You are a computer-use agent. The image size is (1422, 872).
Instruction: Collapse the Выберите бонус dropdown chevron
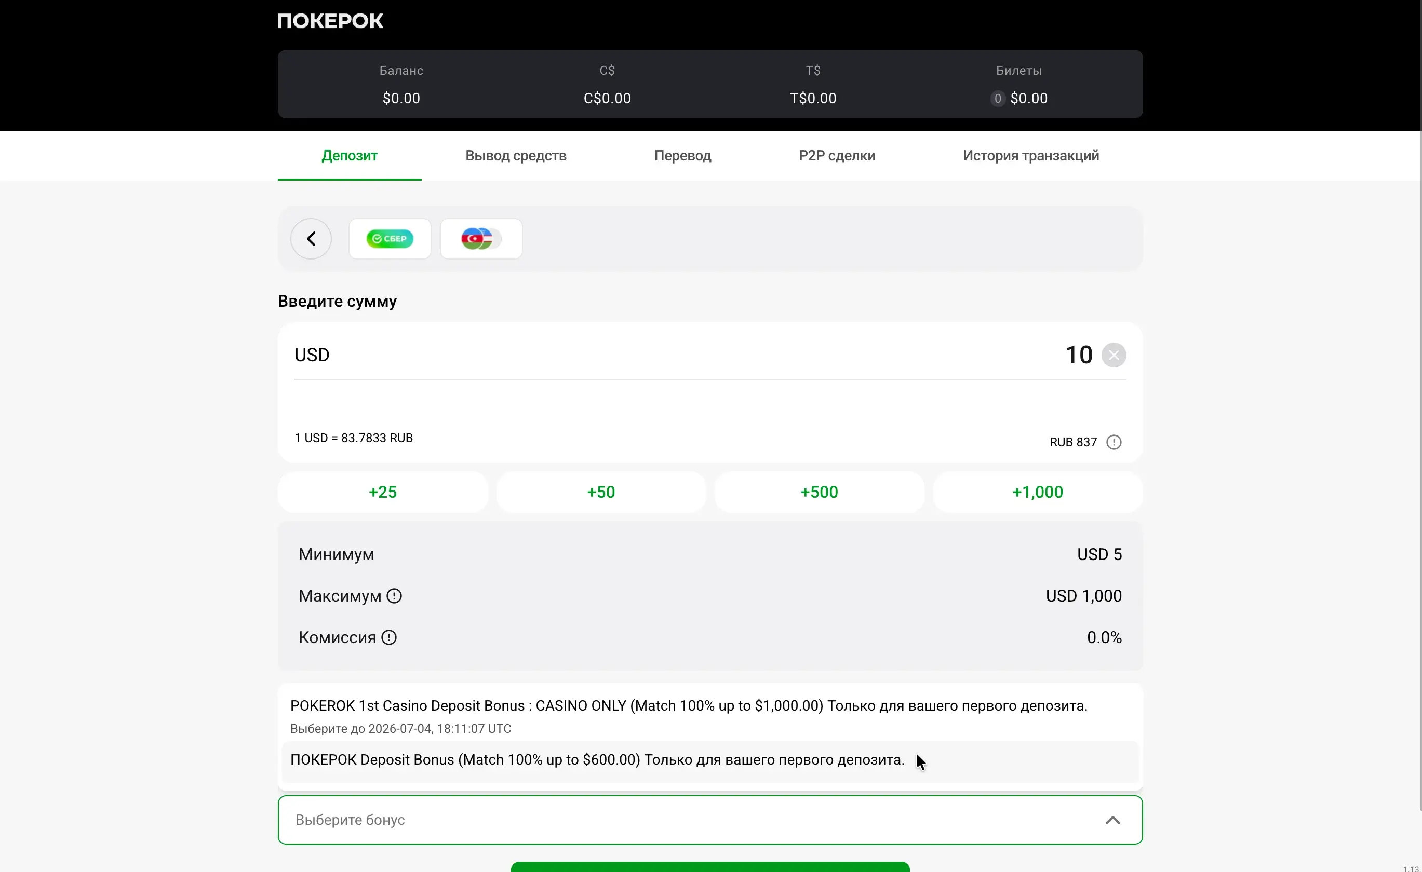tap(1112, 821)
